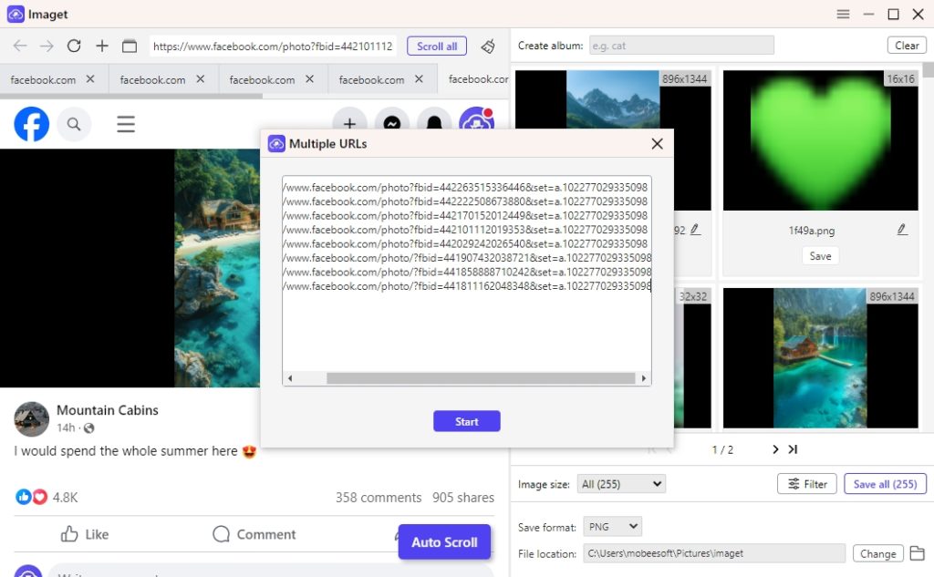Viewport: 934px width, 577px height.
Task: Open the folder icon next to Change button
Action: (917, 553)
